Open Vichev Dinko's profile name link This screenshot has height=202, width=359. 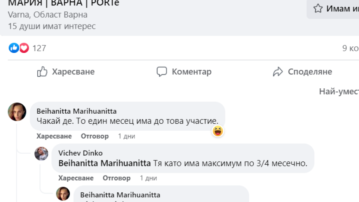coord(80,153)
